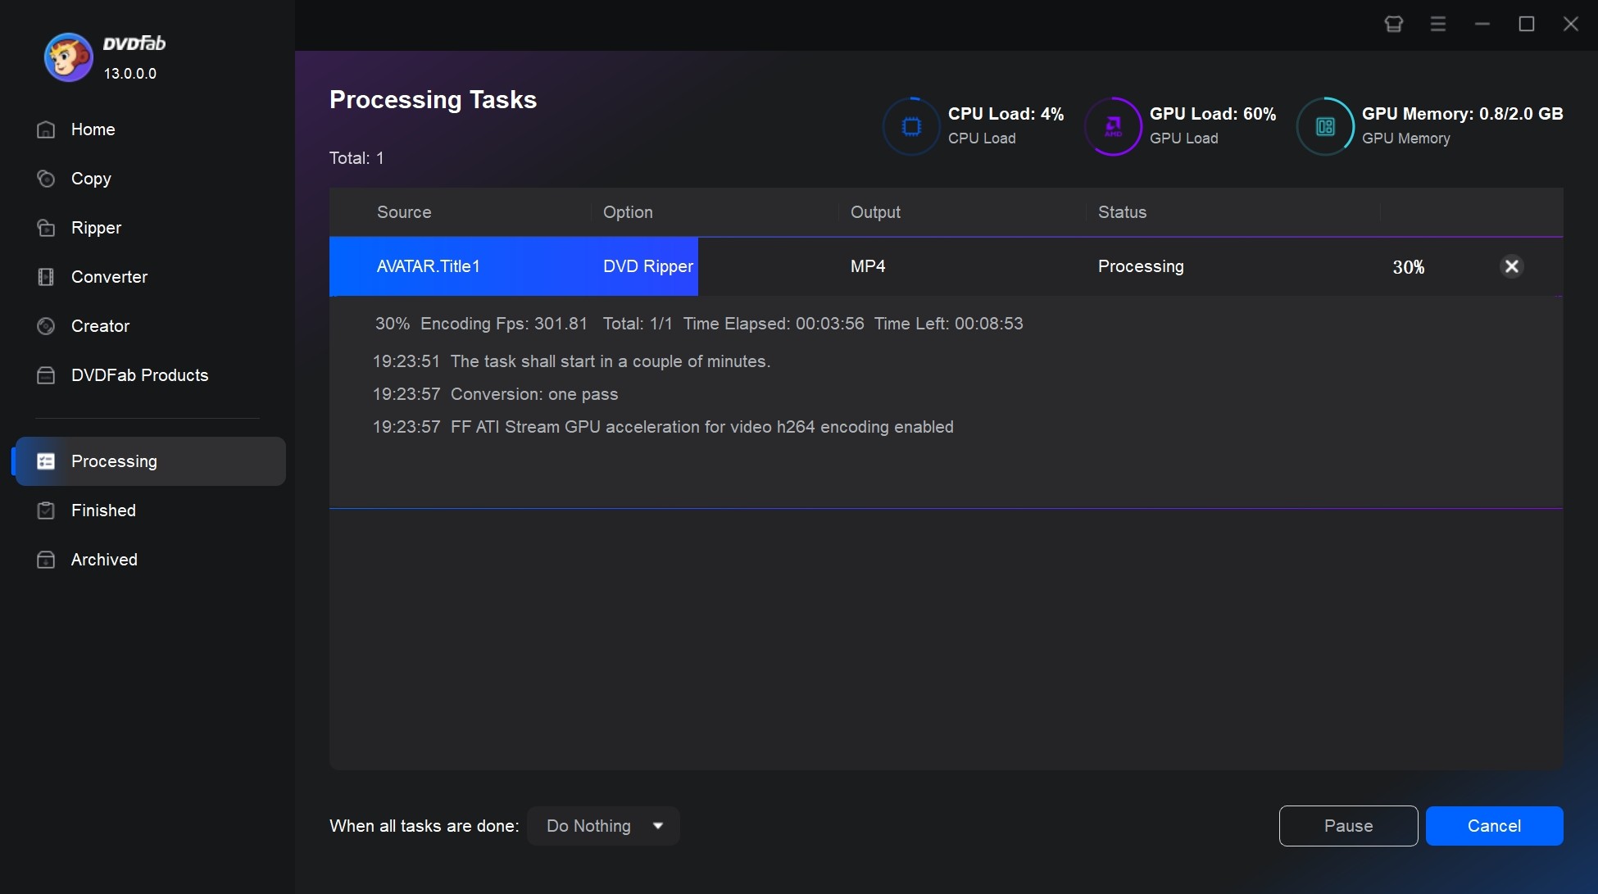This screenshot has height=894, width=1598.
Task: Select the DVDFab Products icon
Action: [x=44, y=375]
